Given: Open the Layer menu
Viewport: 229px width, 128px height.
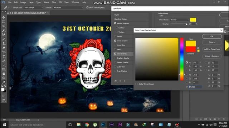Looking at the screenshot, I should (x=31, y=2).
